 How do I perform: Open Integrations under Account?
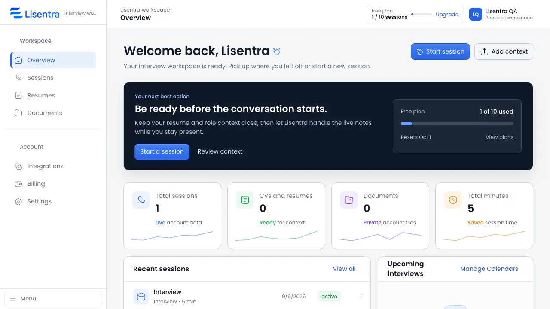pos(53,166)
